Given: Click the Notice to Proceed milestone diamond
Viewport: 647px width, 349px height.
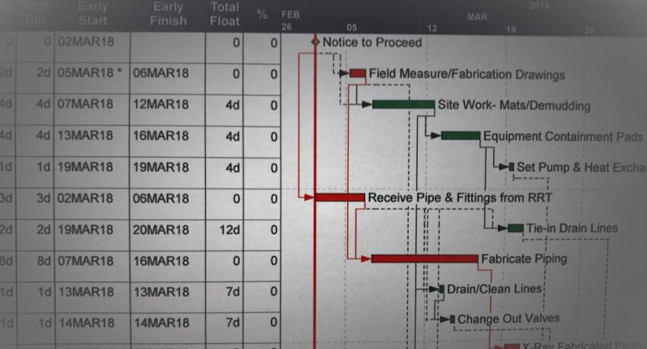Looking at the screenshot, I should (x=315, y=42).
